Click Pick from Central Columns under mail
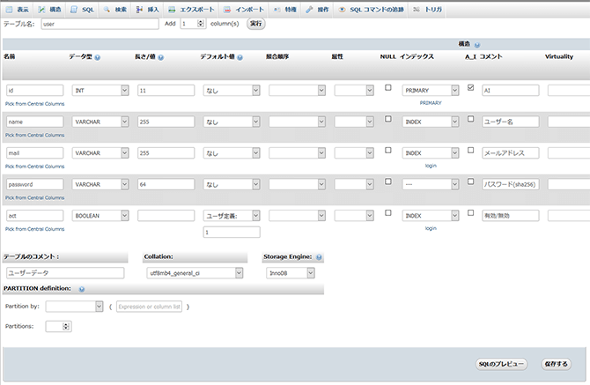 (x=34, y=167)
